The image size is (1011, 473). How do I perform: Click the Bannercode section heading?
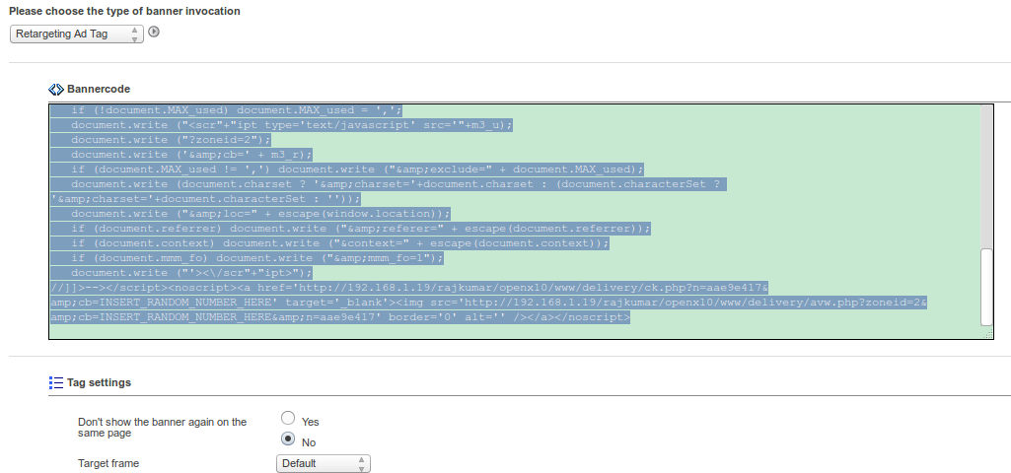point(99,89)
